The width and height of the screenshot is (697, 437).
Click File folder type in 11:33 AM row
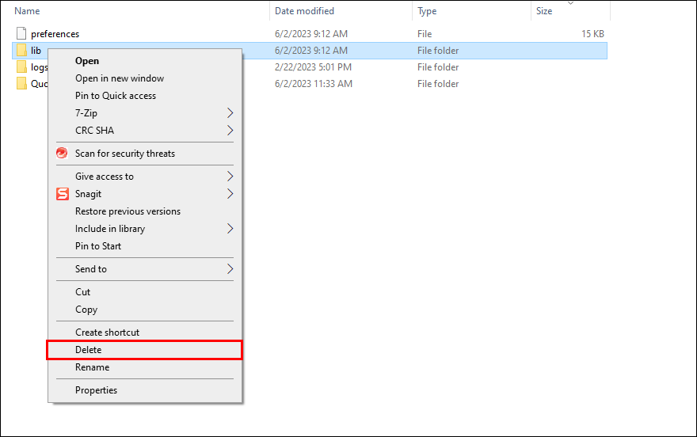[x=438, y=83]
